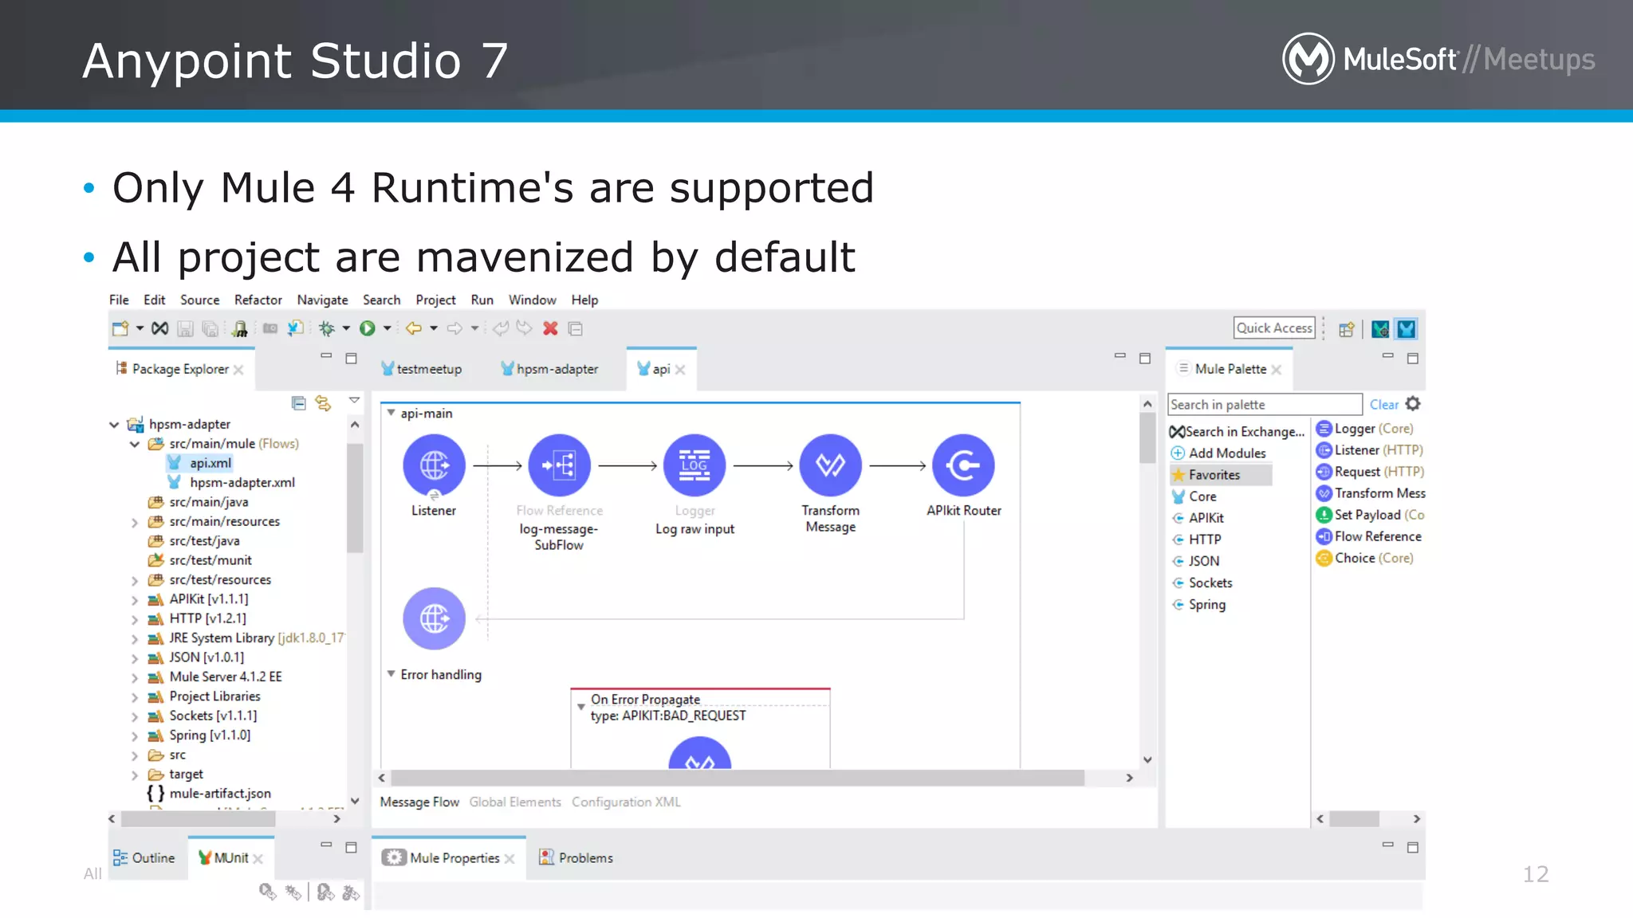Click Link with Editor icon in Package Explorer

(323, 403)
